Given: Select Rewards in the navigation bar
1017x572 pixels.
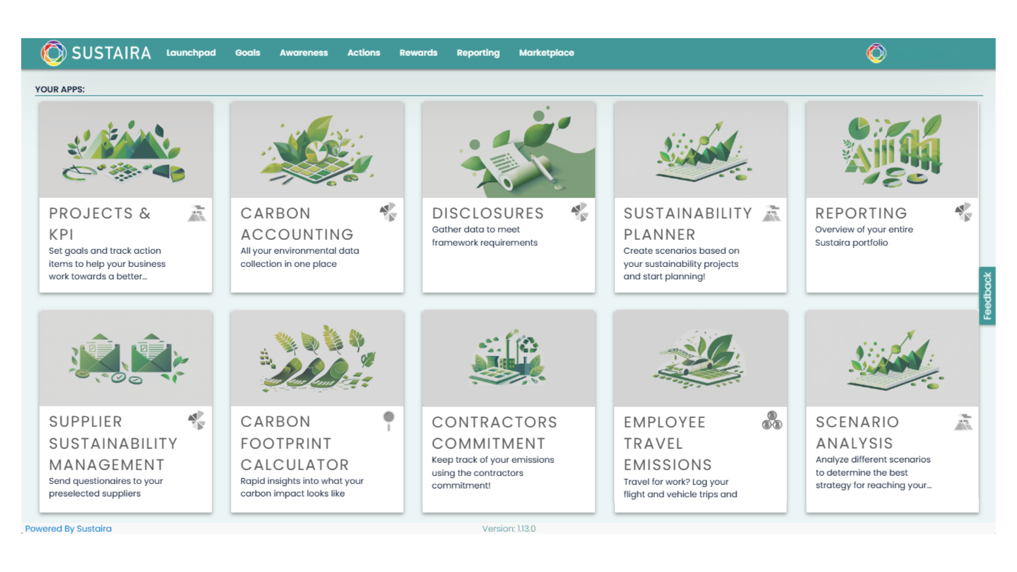Looking at the screenshot, I should [x=418, y=53].
